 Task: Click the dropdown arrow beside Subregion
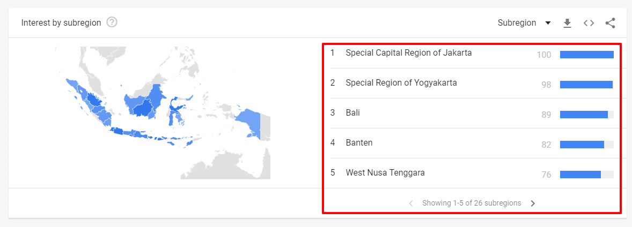[548, 23]
